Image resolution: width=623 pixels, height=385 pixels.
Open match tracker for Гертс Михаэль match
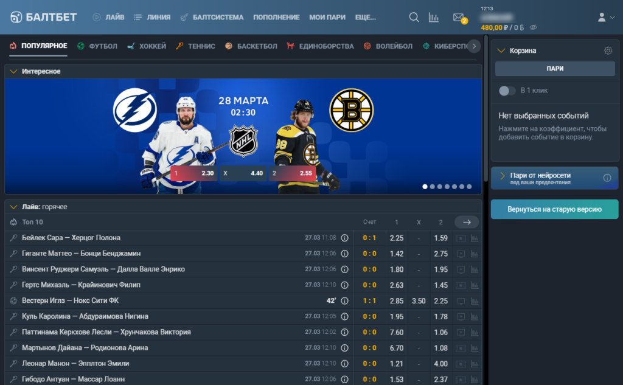(x=461, y=285)
